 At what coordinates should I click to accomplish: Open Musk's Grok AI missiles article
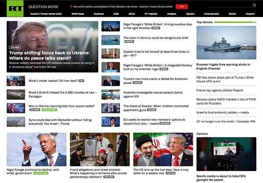tap(63, 95)
